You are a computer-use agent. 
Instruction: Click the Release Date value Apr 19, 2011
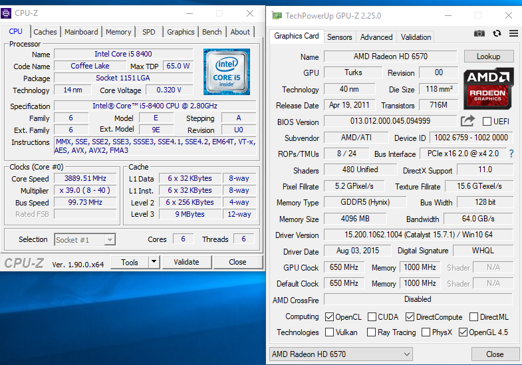[x=349, y=105]
